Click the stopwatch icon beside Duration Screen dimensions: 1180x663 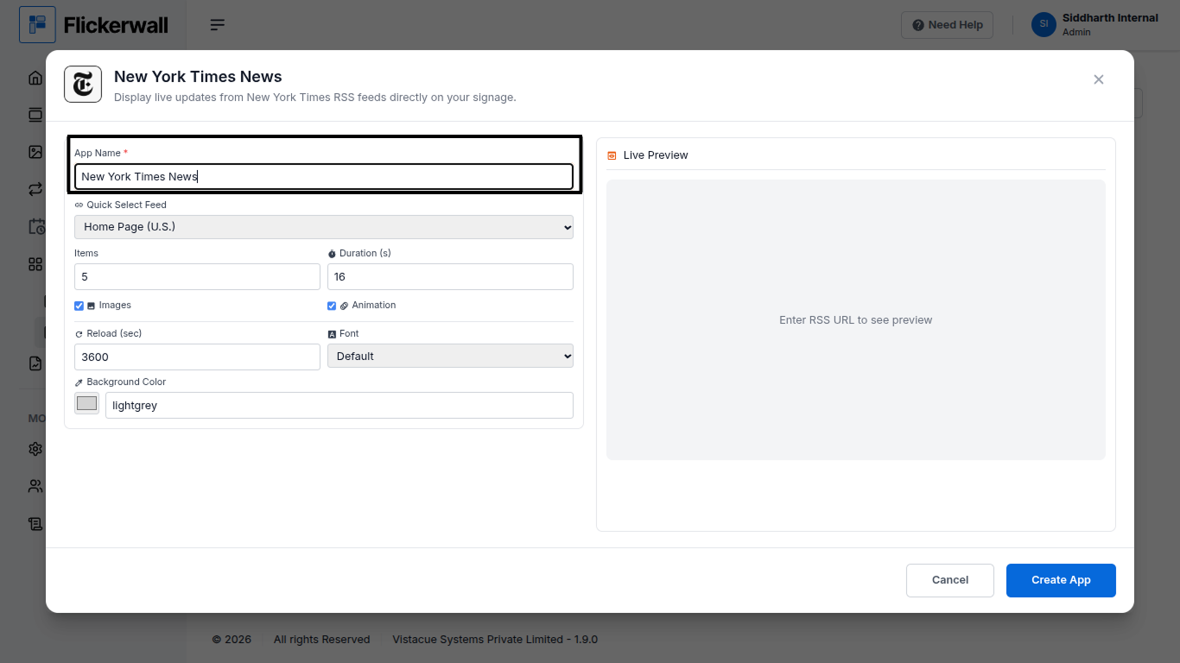[x=332, y=254]
